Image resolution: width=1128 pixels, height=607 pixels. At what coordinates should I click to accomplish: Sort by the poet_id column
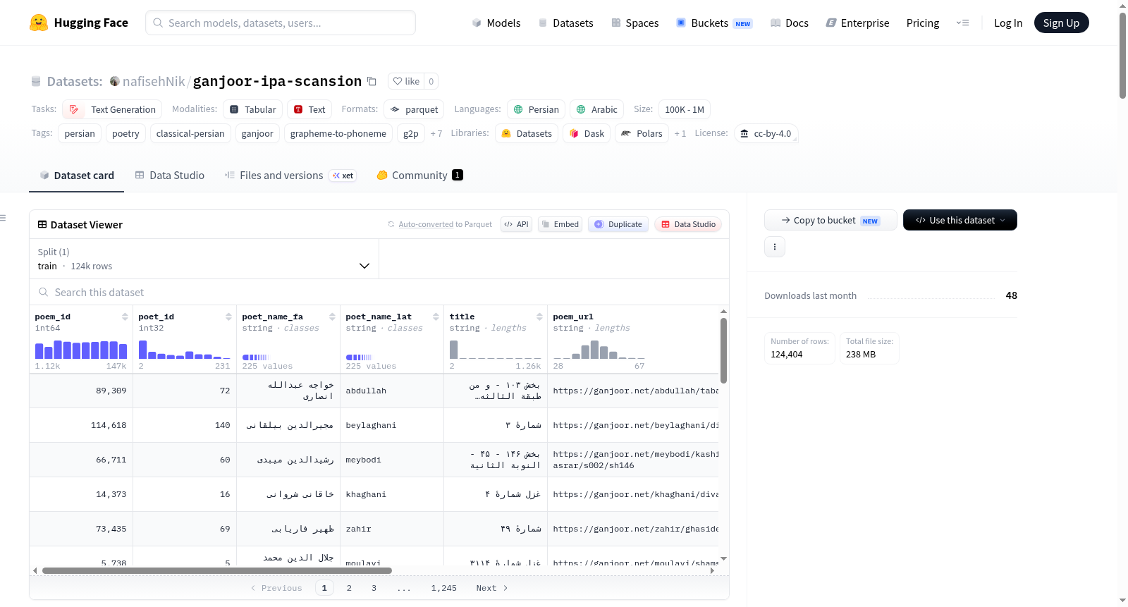click(x=228, y=317)
